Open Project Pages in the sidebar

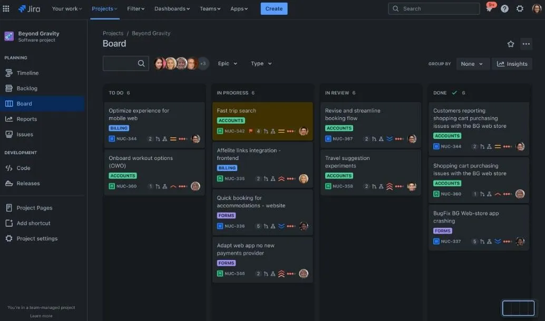pyautogui.click(x=42, y=208)
